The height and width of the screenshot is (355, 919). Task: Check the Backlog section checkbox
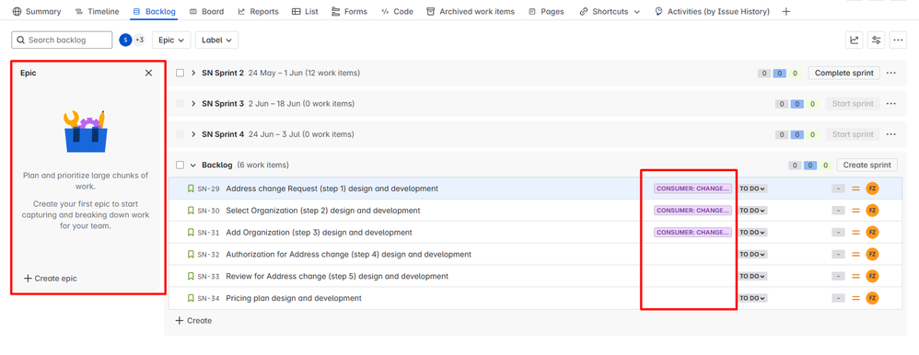click(x=180, y=166)
